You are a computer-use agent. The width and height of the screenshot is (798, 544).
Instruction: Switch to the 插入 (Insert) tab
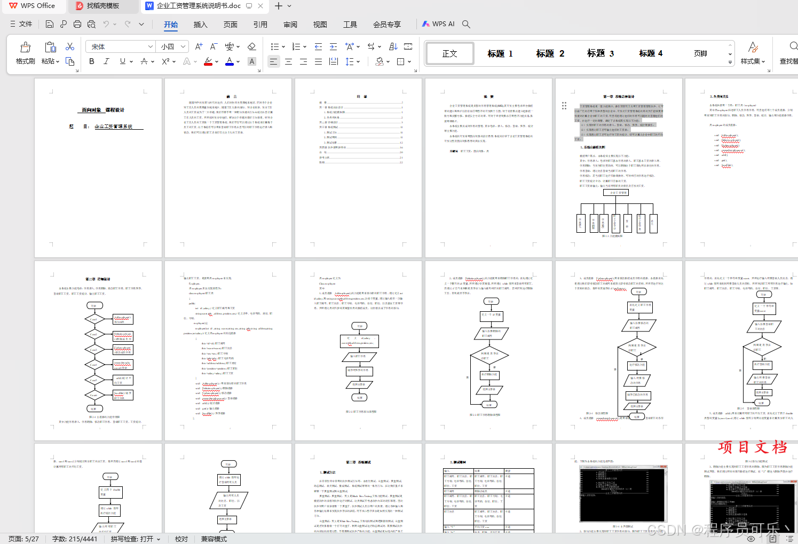[200, 24]
